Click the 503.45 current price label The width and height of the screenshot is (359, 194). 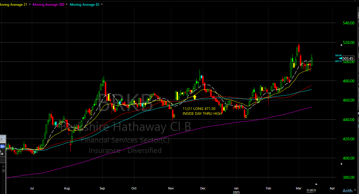click(348, 58)
